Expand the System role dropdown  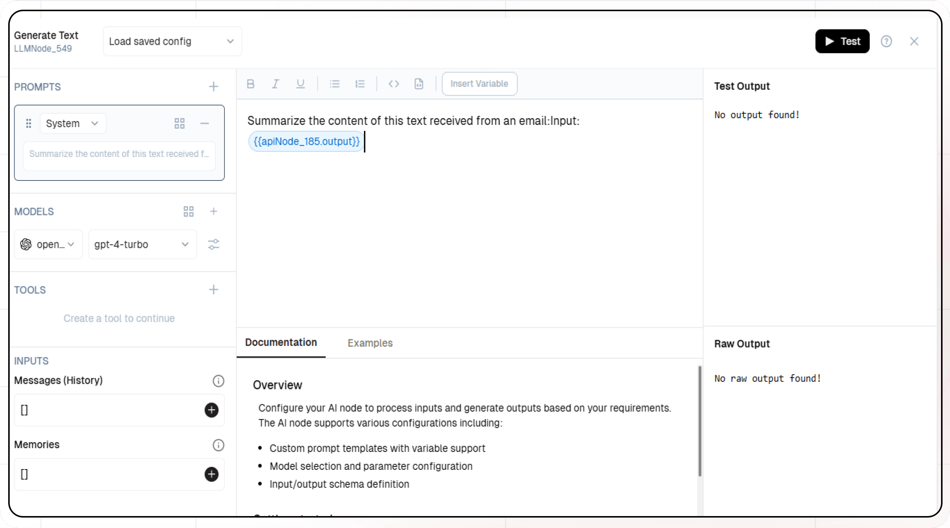(x=73, y=123)
